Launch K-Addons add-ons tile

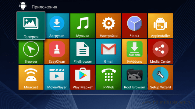click(134, 51)
